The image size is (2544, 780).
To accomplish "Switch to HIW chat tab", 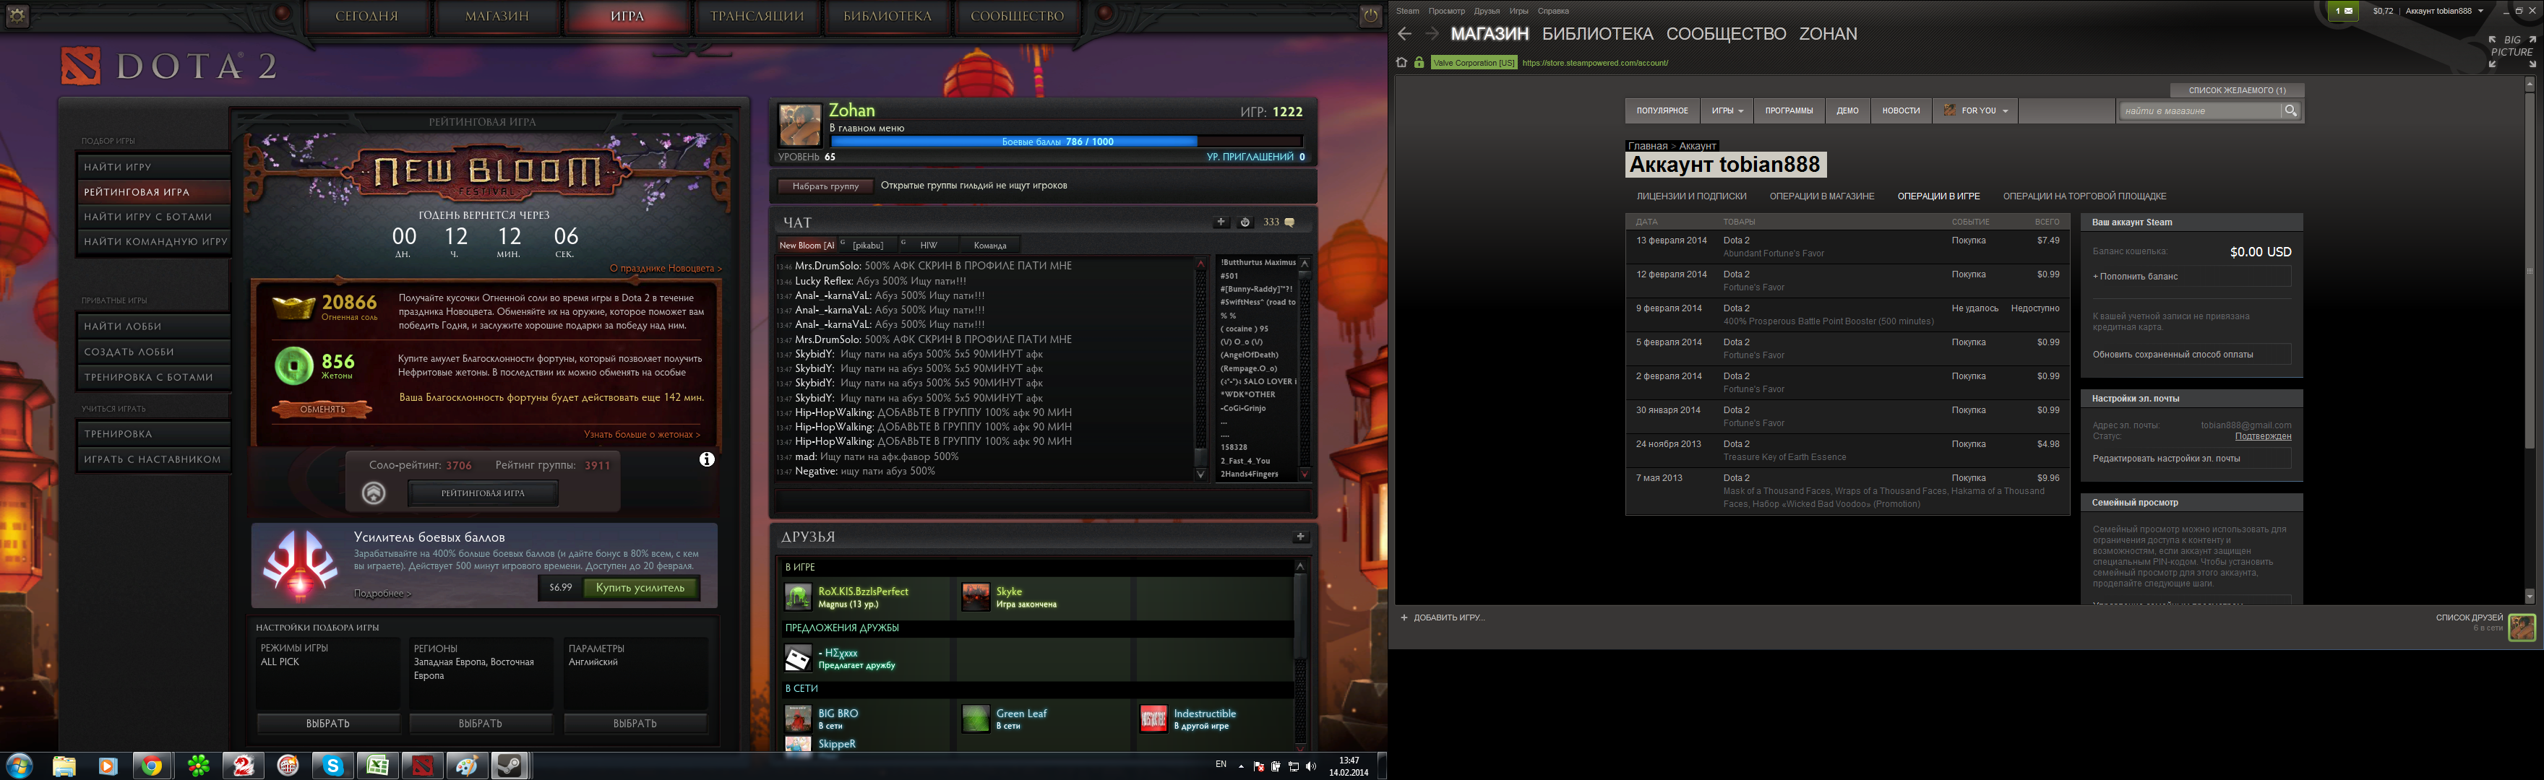I will click(929, 245).
